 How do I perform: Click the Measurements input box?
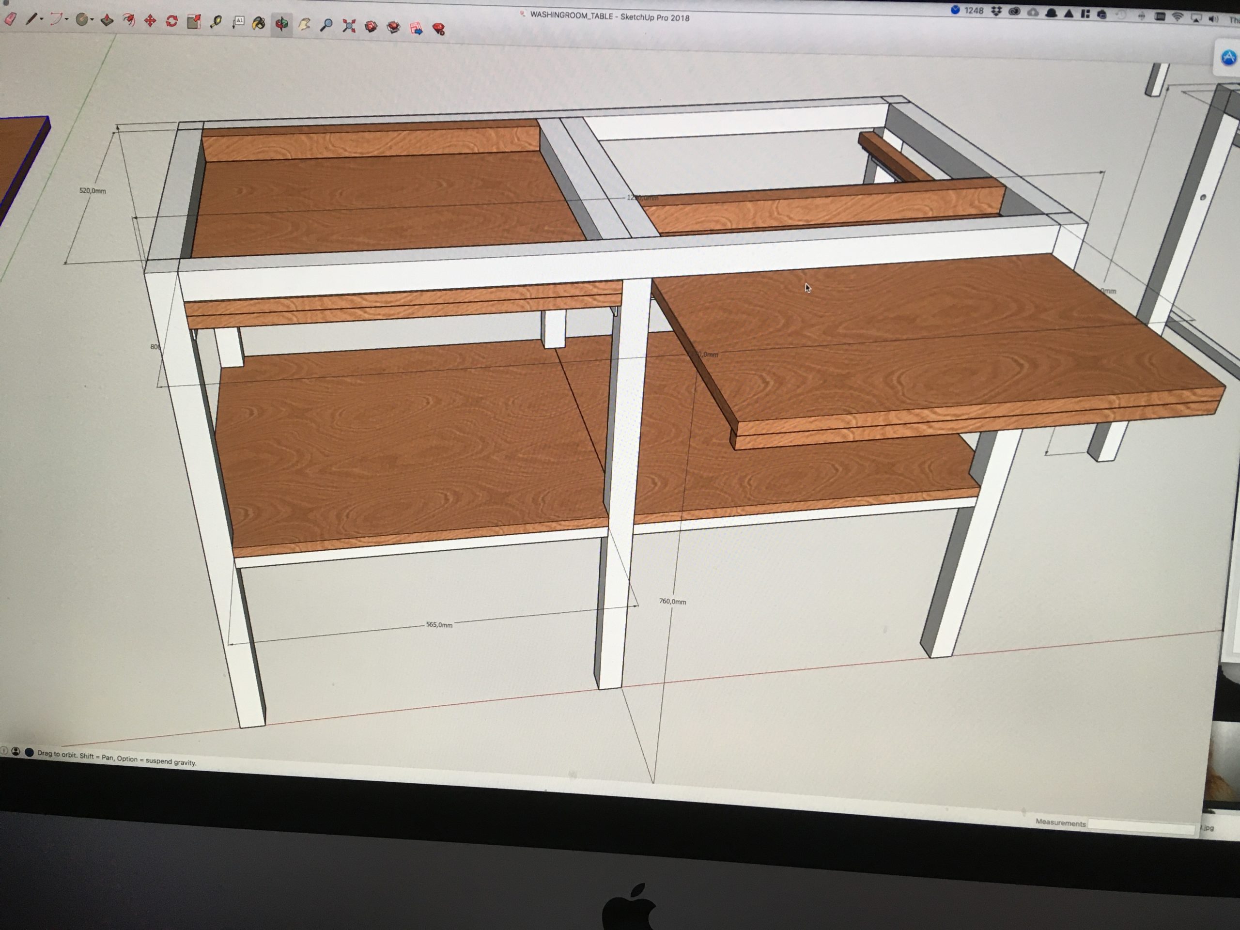[1141, 827]
